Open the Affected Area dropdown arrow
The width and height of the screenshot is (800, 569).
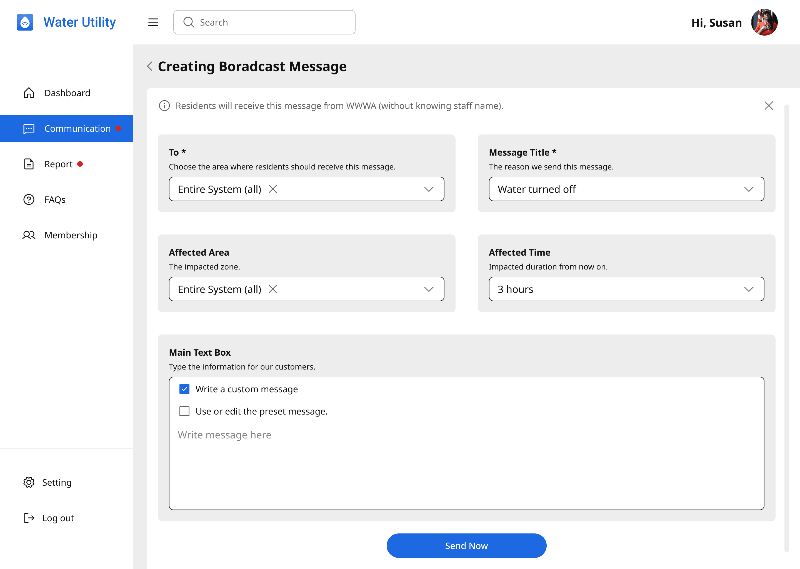tap(429, 289)
